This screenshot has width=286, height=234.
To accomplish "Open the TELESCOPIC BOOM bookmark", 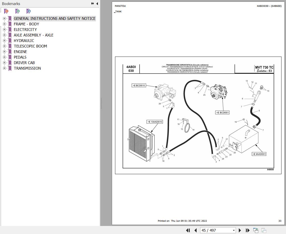I will (30, 46).
